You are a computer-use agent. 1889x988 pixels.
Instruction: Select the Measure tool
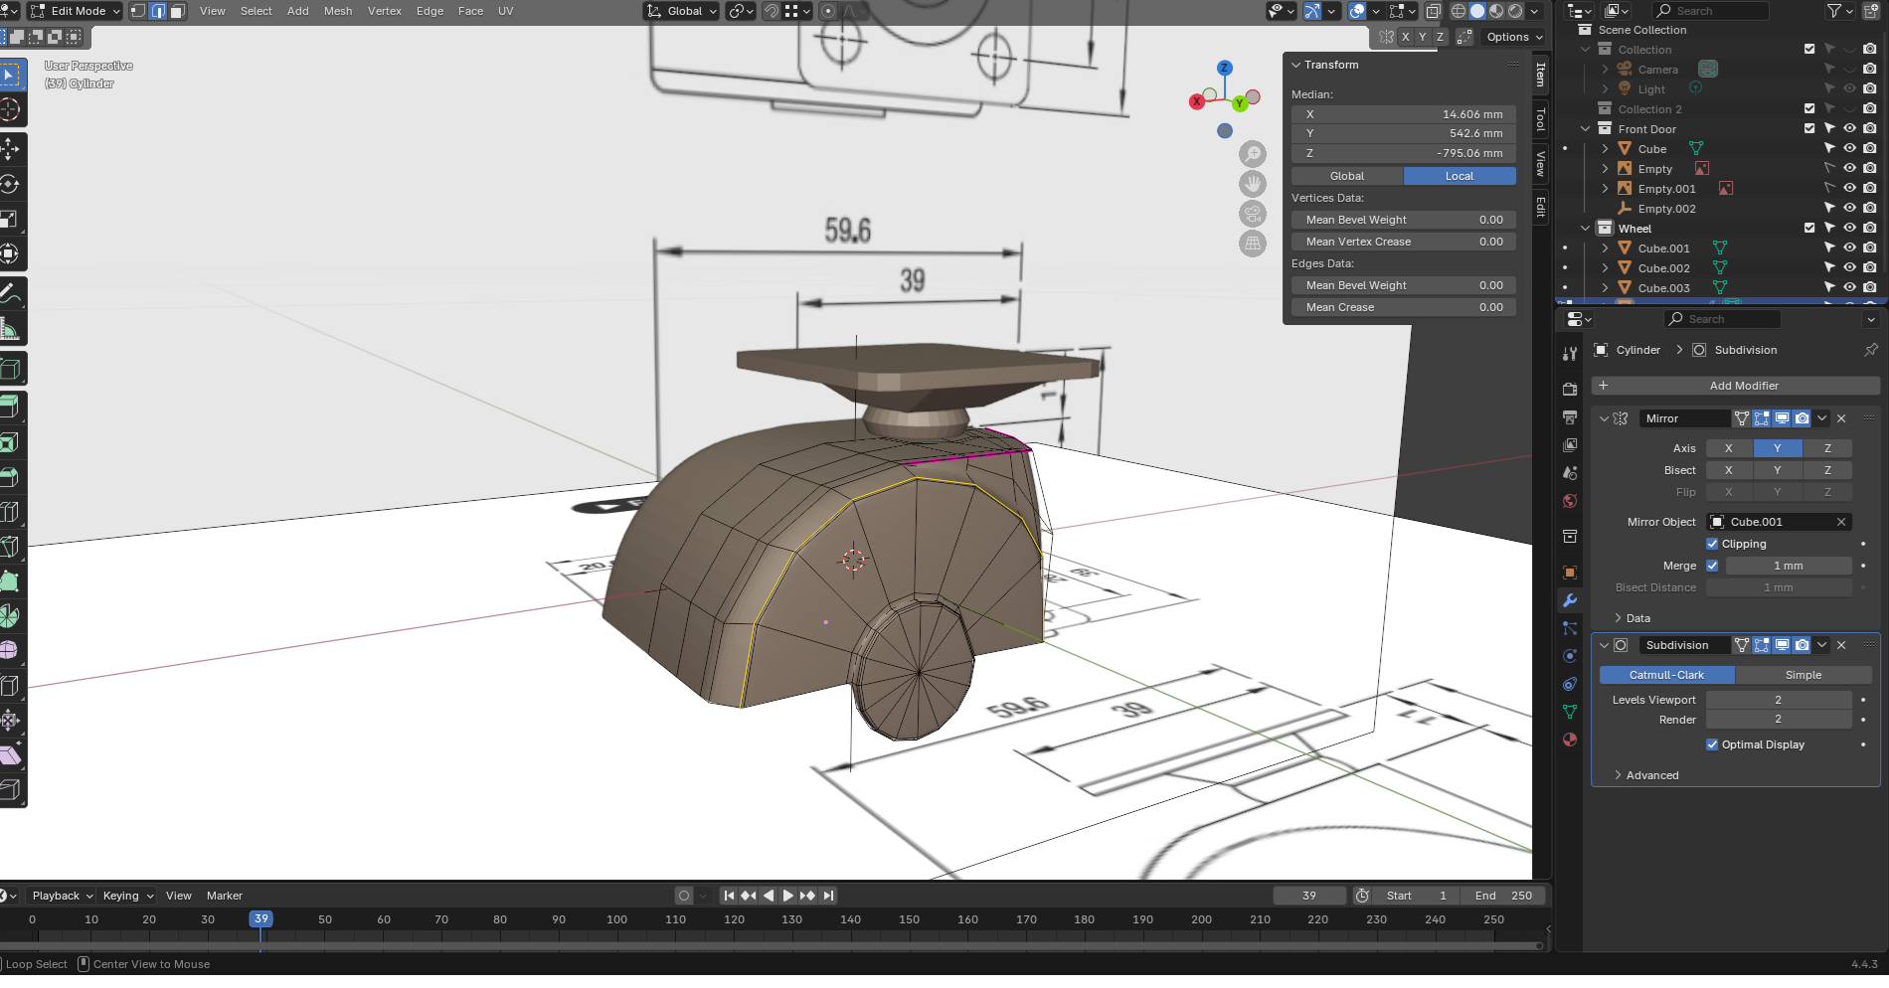click(11, 328)
